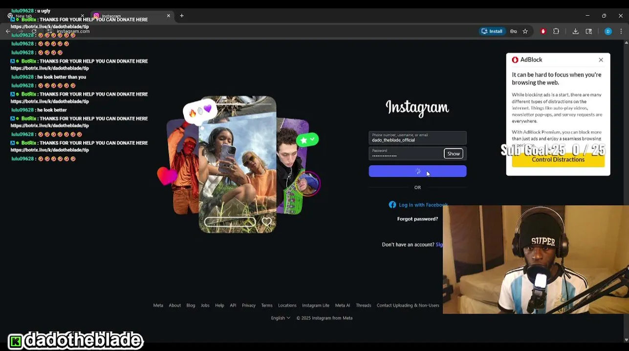This screenshot has width=629, height=351.
Task: Open the About footer link
Action: [174, 306]
